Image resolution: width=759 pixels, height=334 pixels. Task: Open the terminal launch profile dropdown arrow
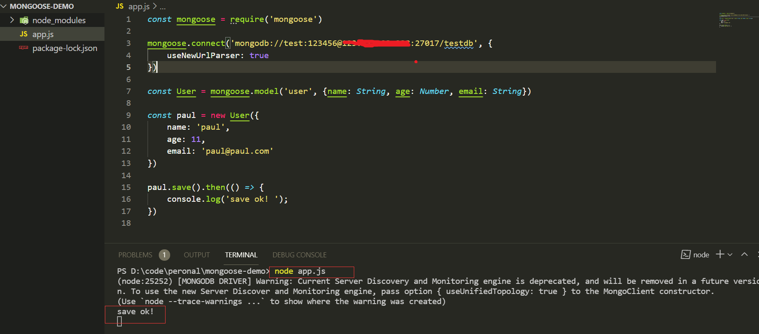[730, 254]
